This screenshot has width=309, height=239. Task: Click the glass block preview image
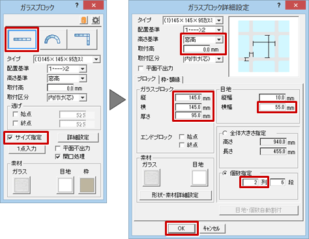pyautogui.click(x=263, y=46)
